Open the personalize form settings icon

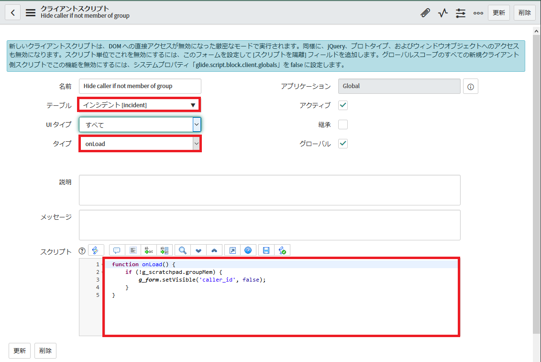tap(461, 13)
